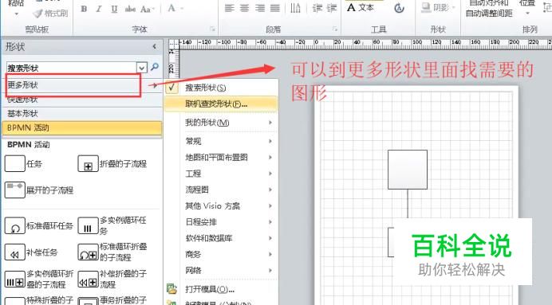Align text right in paragraph group
The height and width of the screenshot is (305, 552).
point(260,8)
